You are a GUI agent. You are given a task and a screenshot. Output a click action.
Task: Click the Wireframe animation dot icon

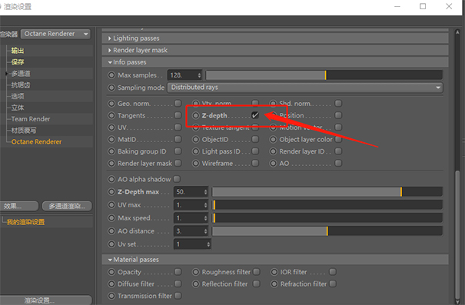196,164
